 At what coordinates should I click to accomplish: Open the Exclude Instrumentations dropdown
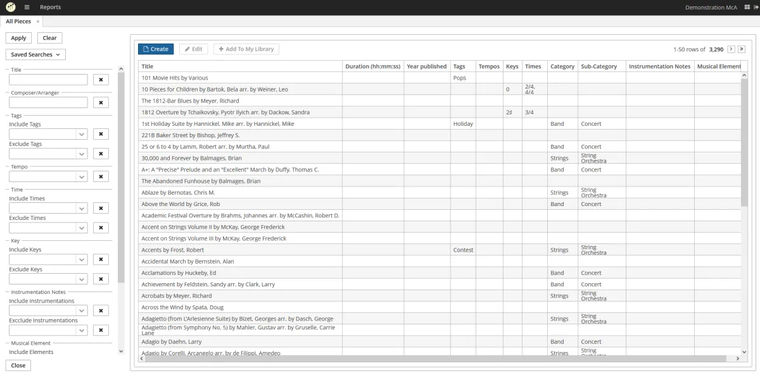[x=82, y=330]
